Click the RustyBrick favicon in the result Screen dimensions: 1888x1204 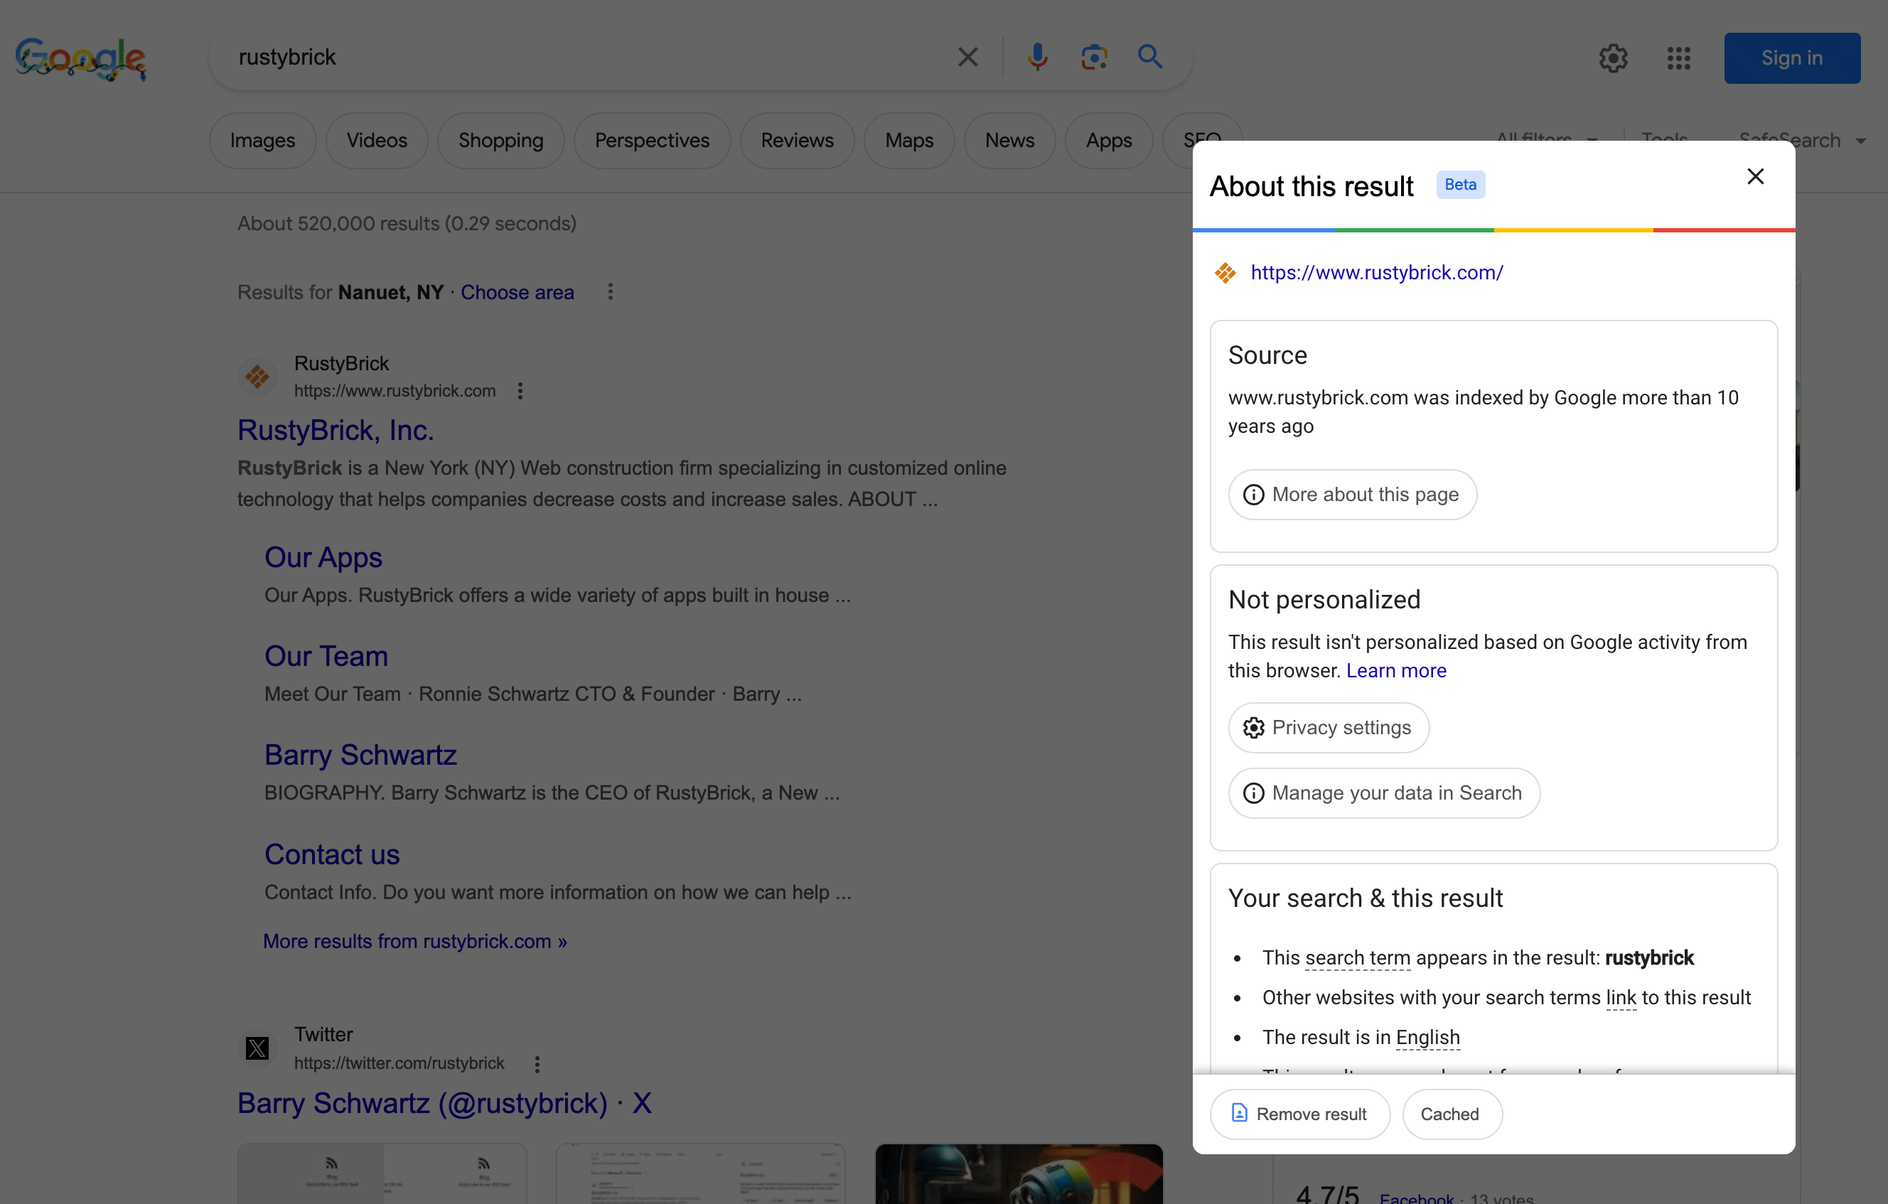pos(257,377)
